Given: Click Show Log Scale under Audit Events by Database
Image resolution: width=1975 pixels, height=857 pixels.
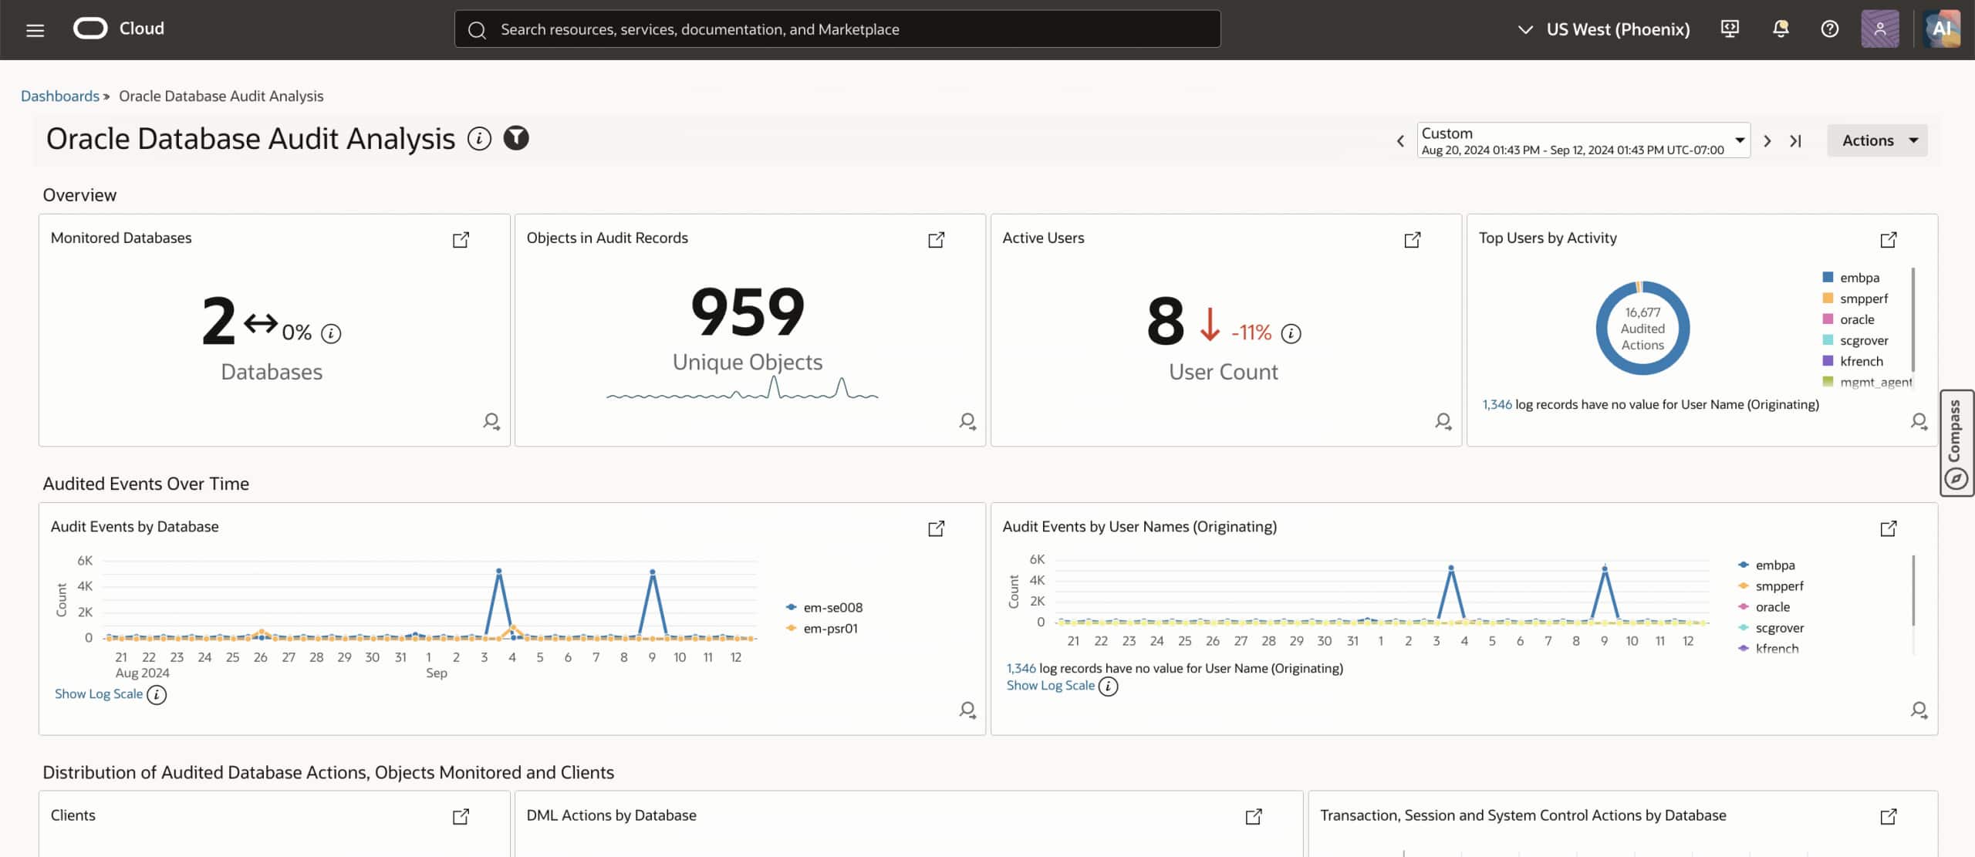Looking at the screenshot, I should tap(99, 694).
